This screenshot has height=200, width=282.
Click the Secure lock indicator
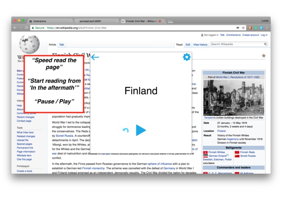point(38,28)
